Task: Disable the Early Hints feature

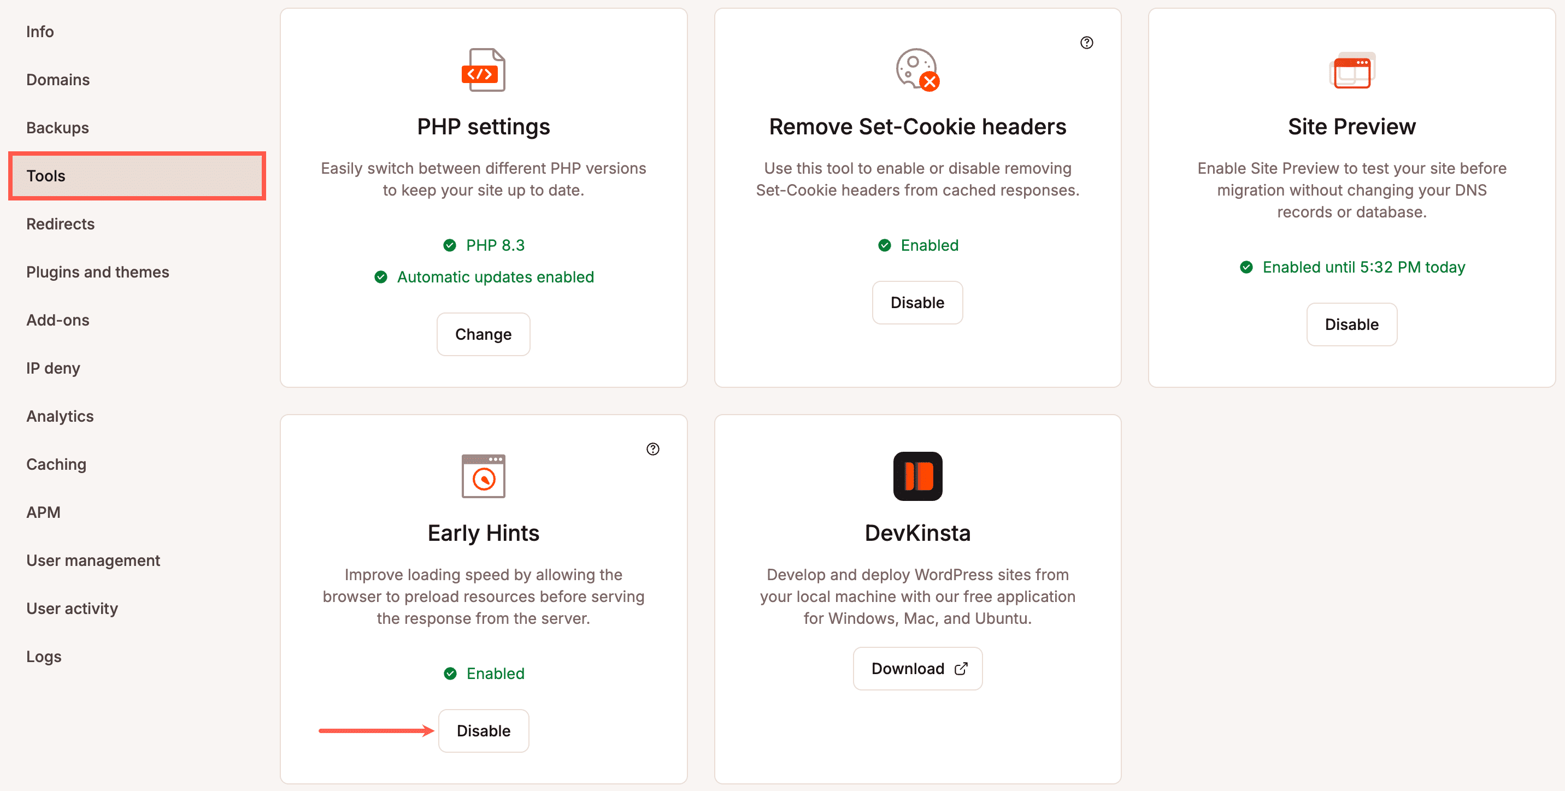Action: click(x=483, y=730)
